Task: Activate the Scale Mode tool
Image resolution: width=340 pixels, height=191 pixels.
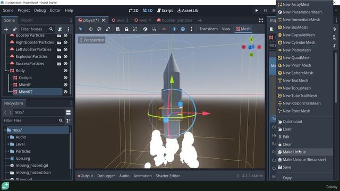Action: coord(108,29)
